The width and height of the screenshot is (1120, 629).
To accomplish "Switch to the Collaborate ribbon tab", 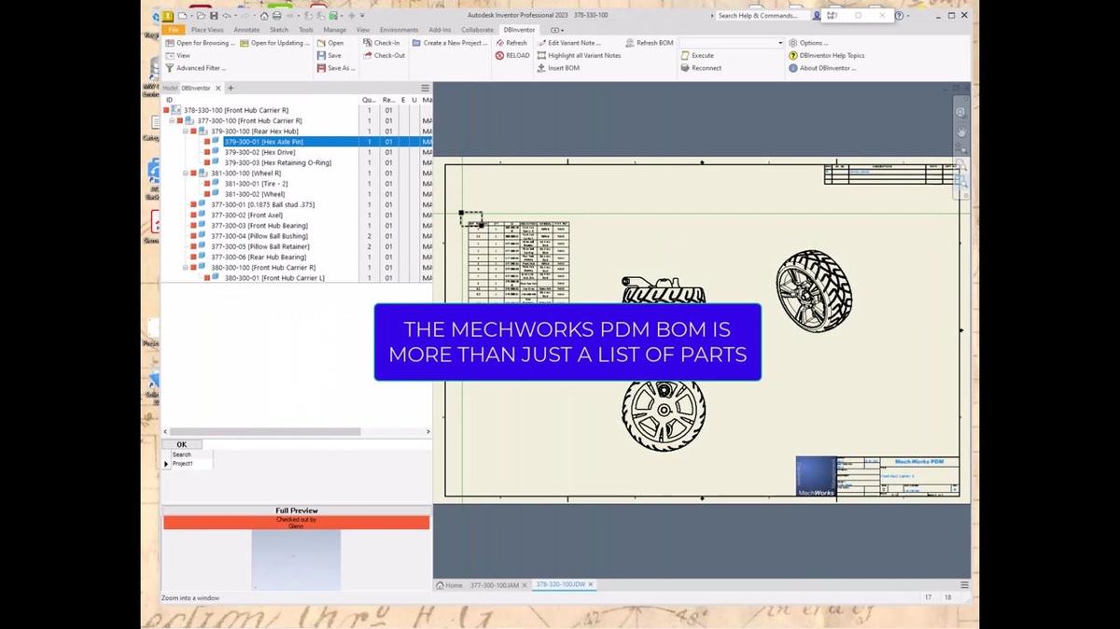I will [477, 30].
